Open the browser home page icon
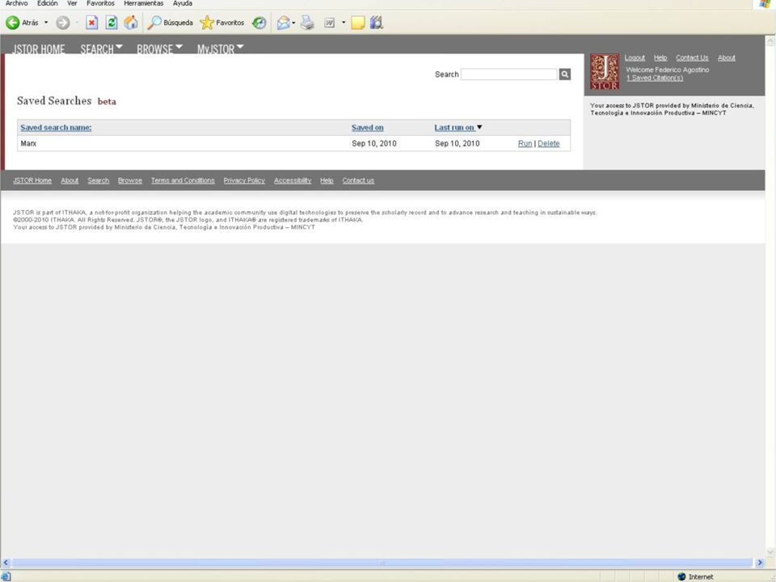 [x=131, y=23]
